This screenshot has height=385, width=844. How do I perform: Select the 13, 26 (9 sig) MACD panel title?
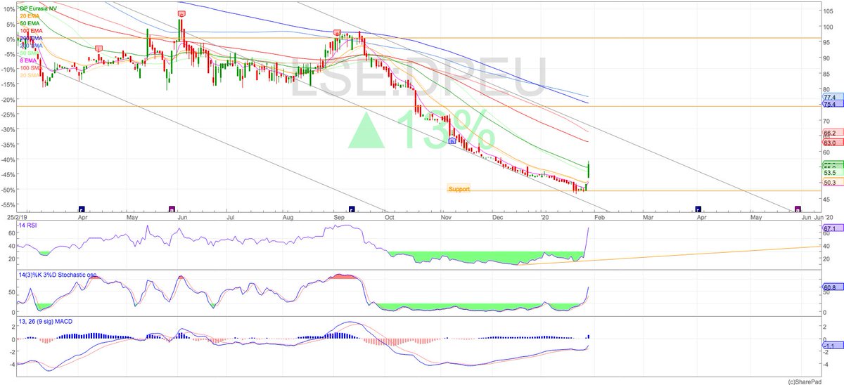coord(46,321)
